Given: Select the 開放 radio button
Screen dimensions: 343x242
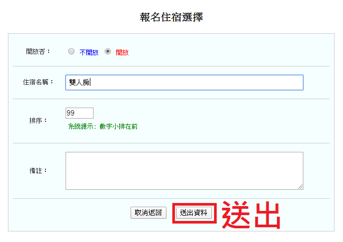Looking at the screenshot, I should pyautogui.click(x=108, y=52).
